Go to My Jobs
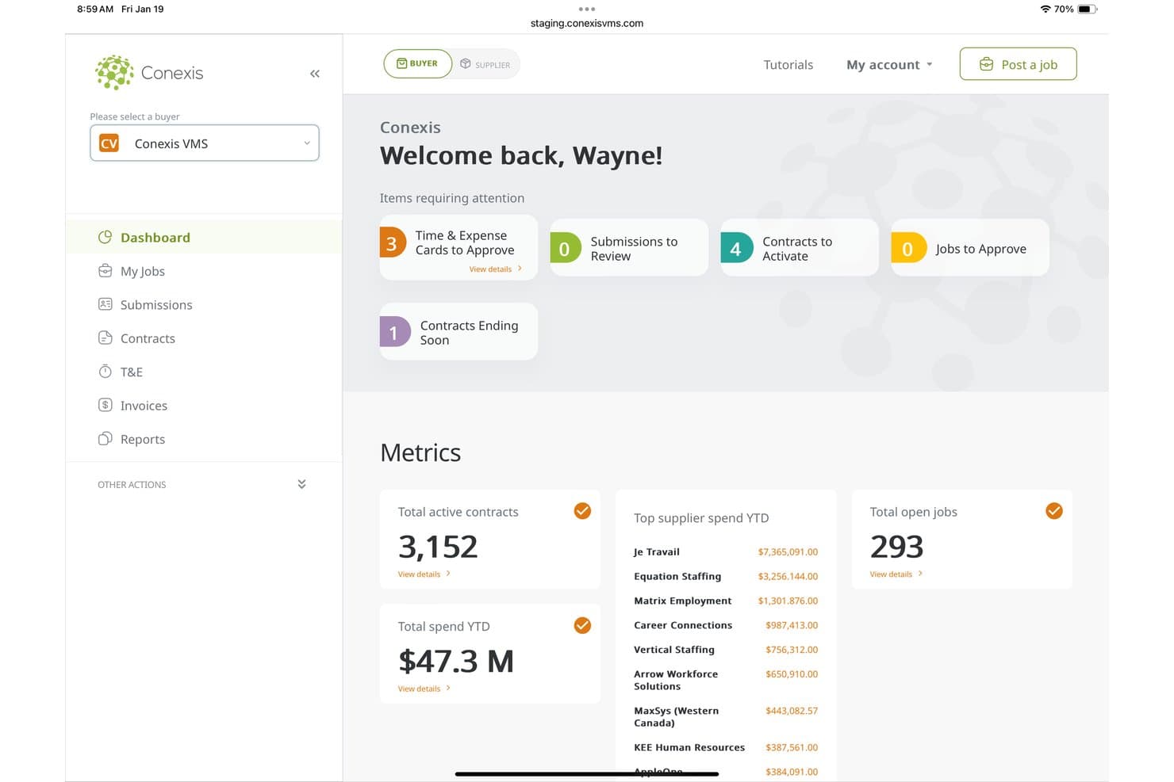This screenshot has width=1174, height=782. 204,271
